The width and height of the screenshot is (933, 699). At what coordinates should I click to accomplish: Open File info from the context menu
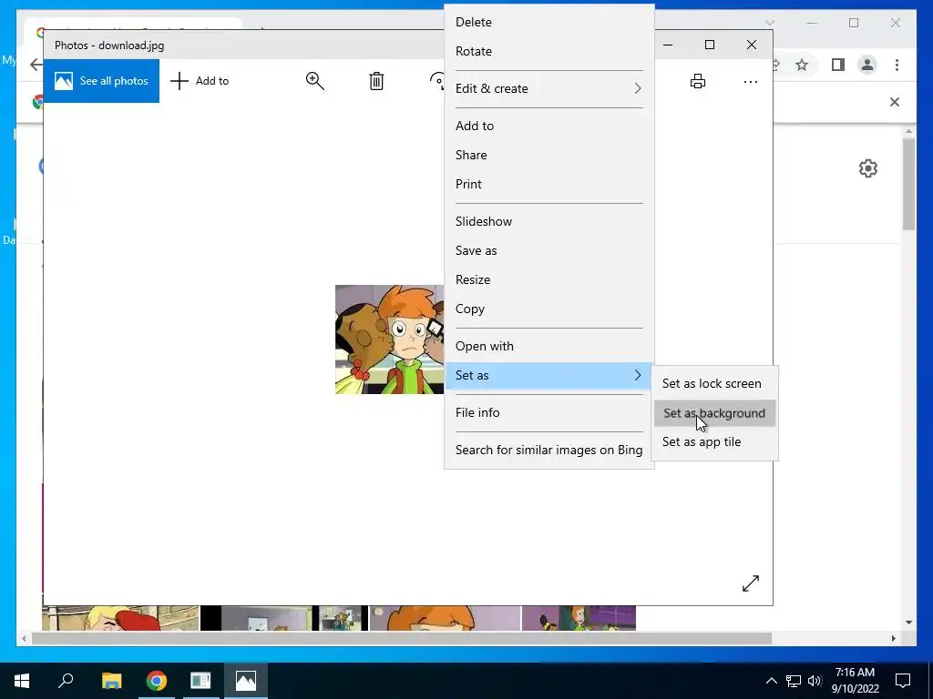click(549, 412)
